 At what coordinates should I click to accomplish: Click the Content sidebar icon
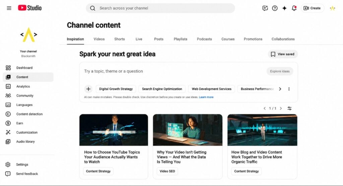click(x=8, y=77)
